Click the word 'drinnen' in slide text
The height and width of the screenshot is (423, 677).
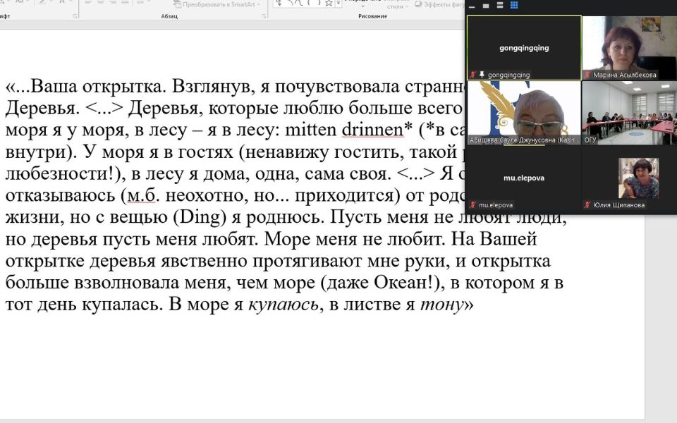(x=367, y=130)
